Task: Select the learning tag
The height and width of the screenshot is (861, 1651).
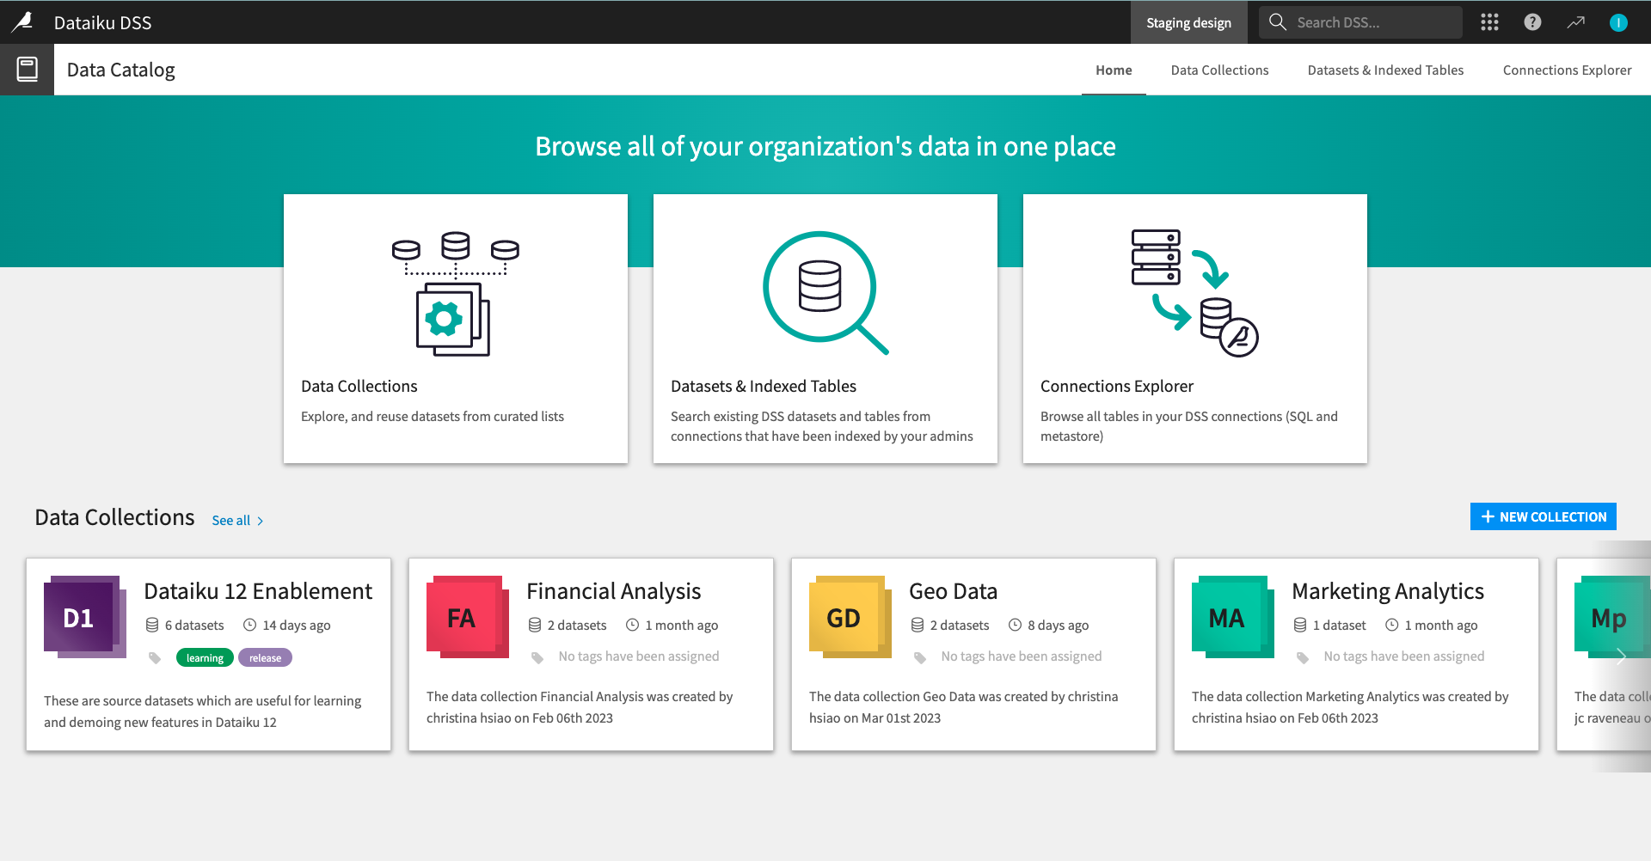Action: coord(205,656)
